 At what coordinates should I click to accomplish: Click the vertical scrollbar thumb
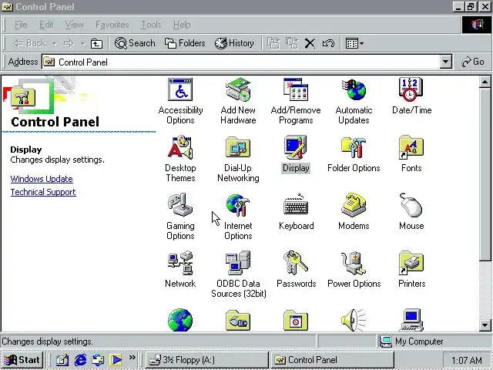pos(485,174)
